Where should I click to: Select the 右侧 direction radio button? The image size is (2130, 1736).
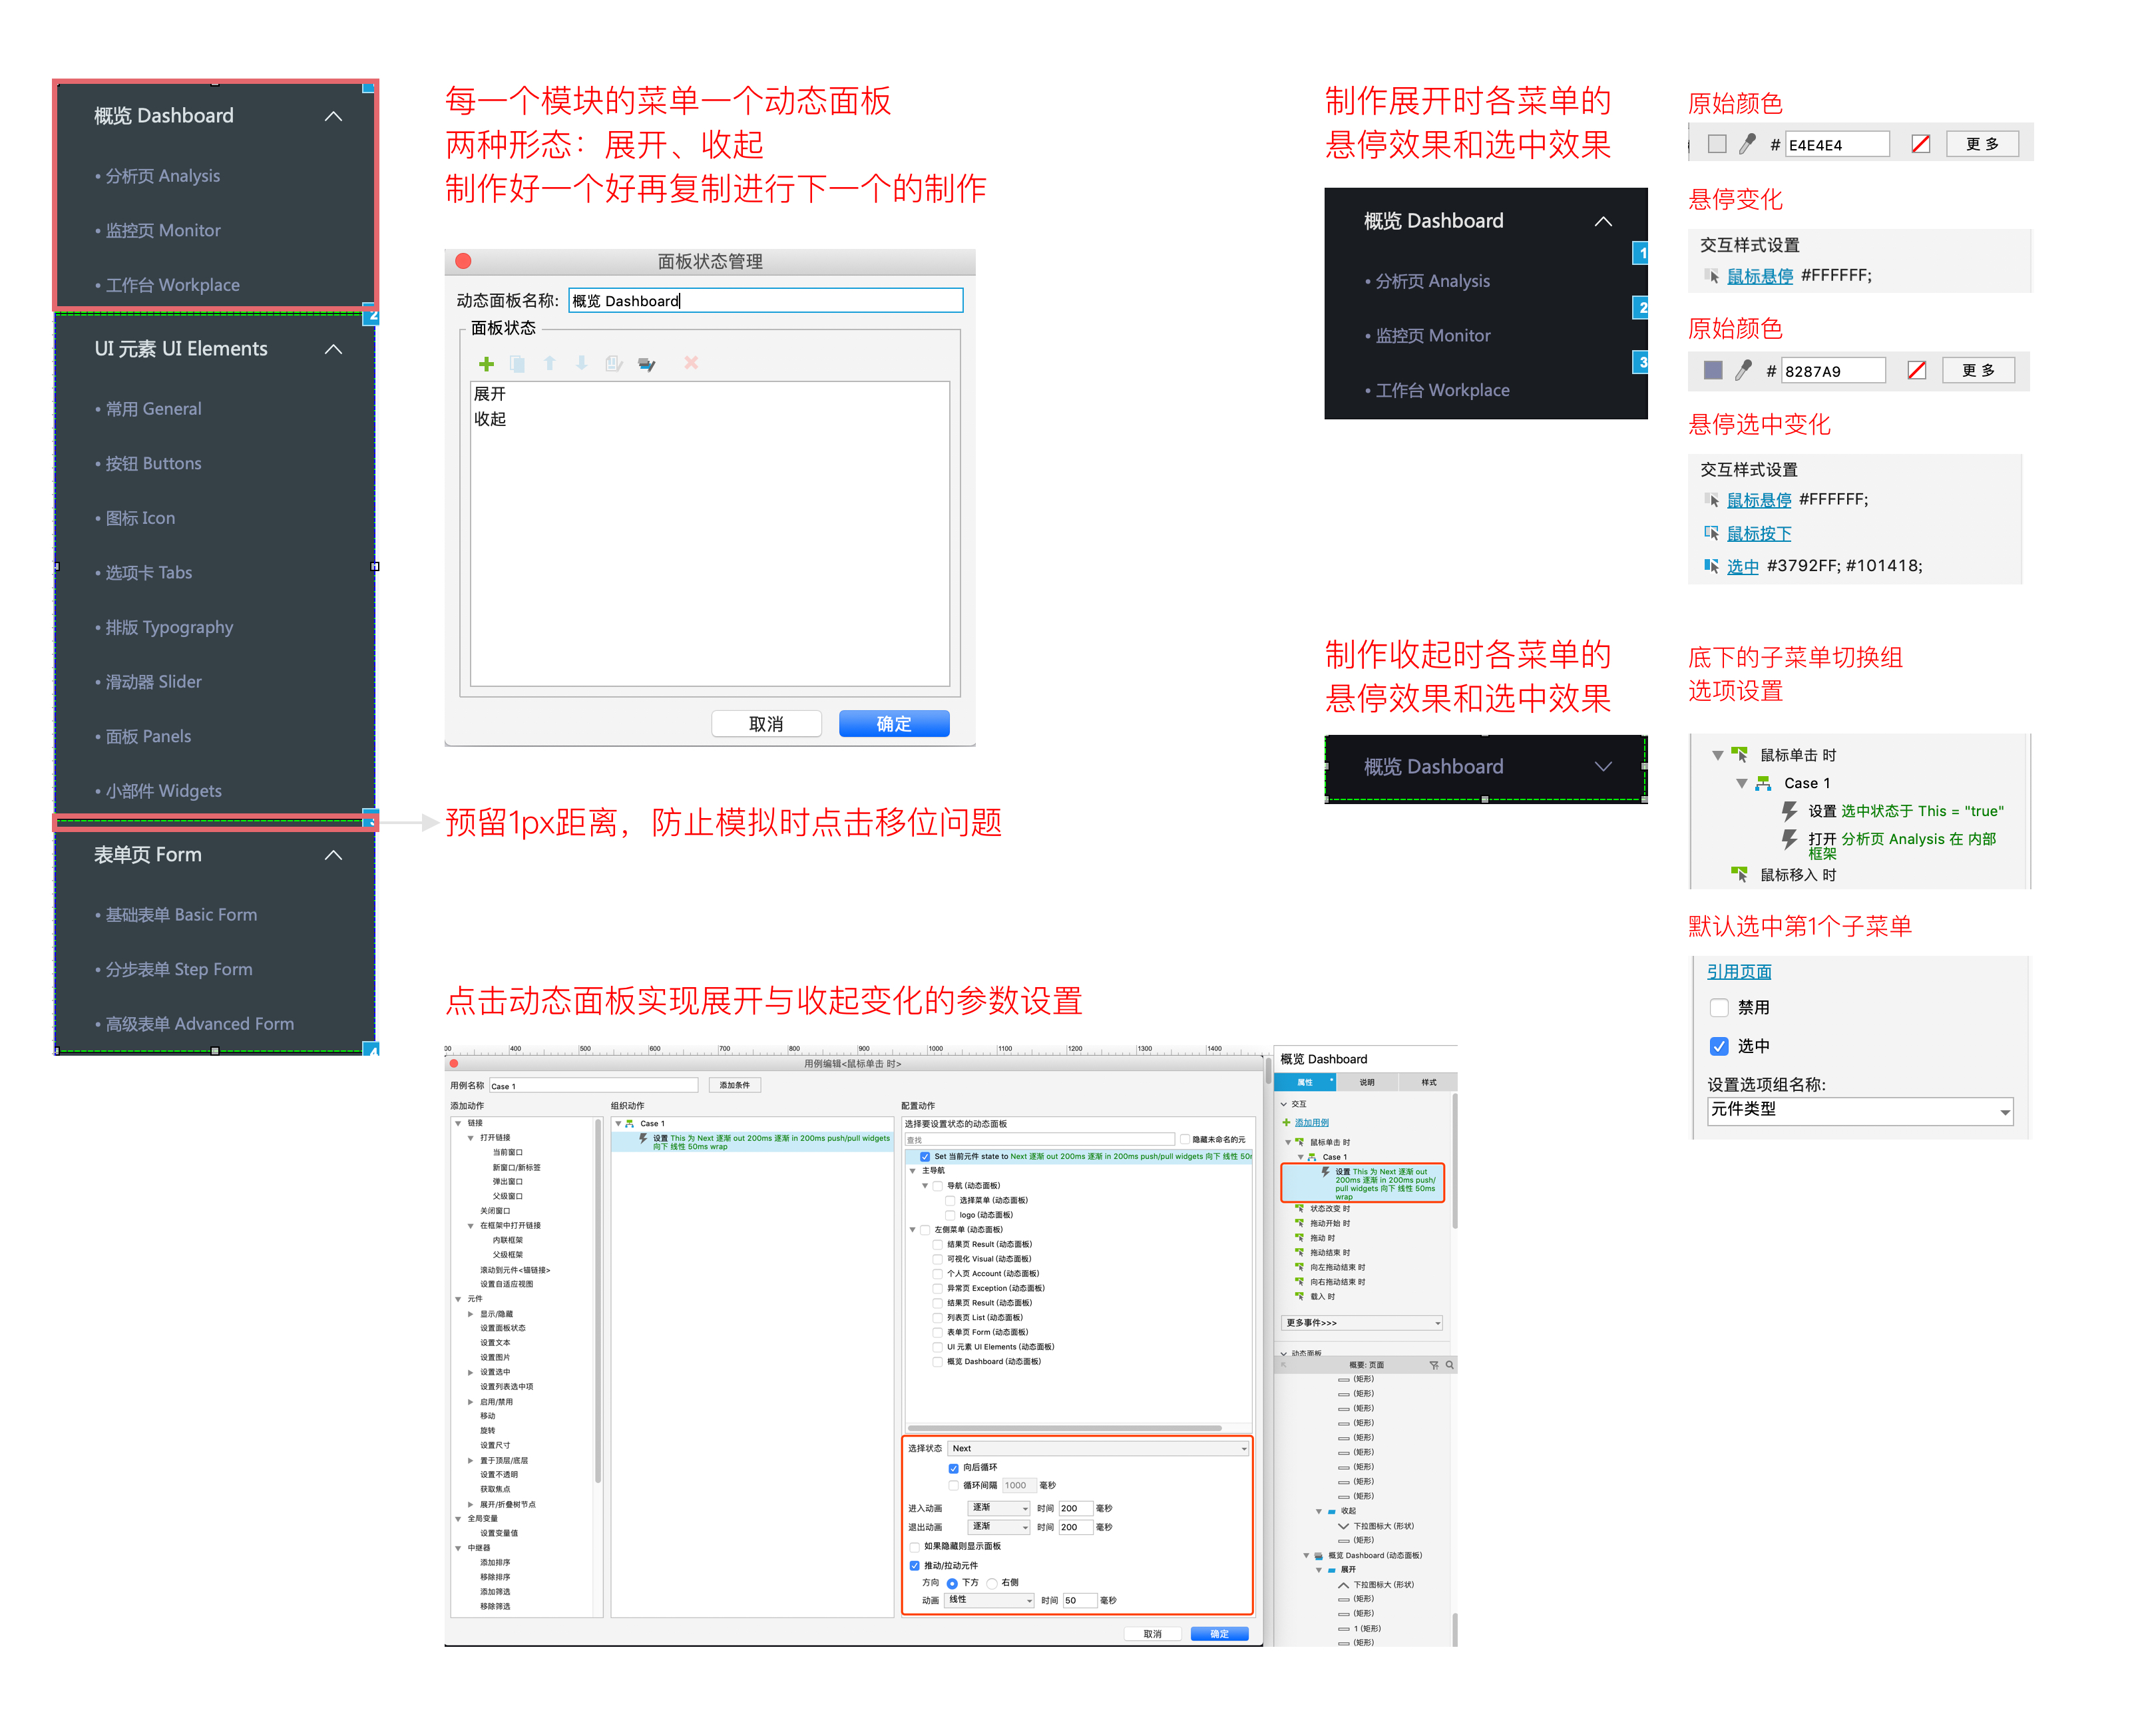tap(992, 1584)
